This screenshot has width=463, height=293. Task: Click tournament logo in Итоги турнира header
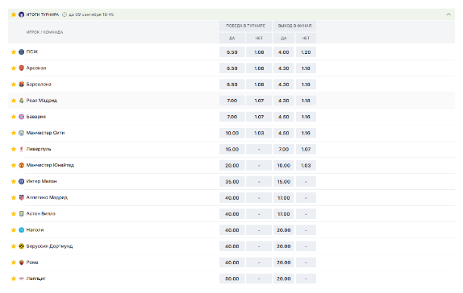(21, 14)
